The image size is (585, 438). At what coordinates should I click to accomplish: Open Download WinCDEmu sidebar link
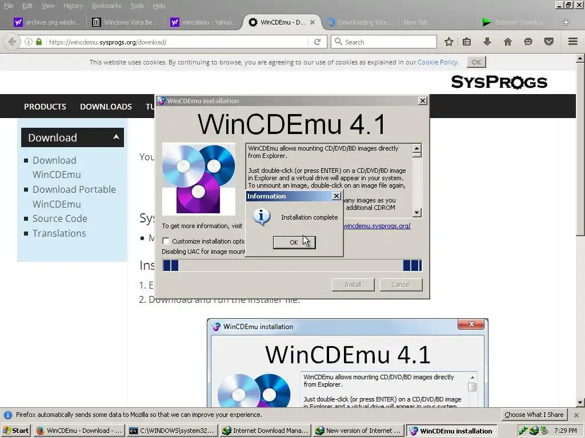click(x=57, y=167)
